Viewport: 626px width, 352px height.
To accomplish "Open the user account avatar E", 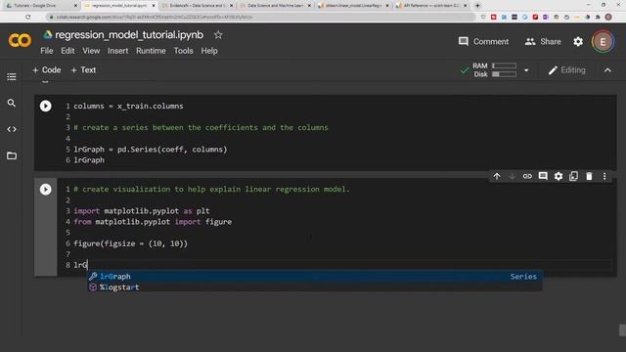I will tap(603, 41).
